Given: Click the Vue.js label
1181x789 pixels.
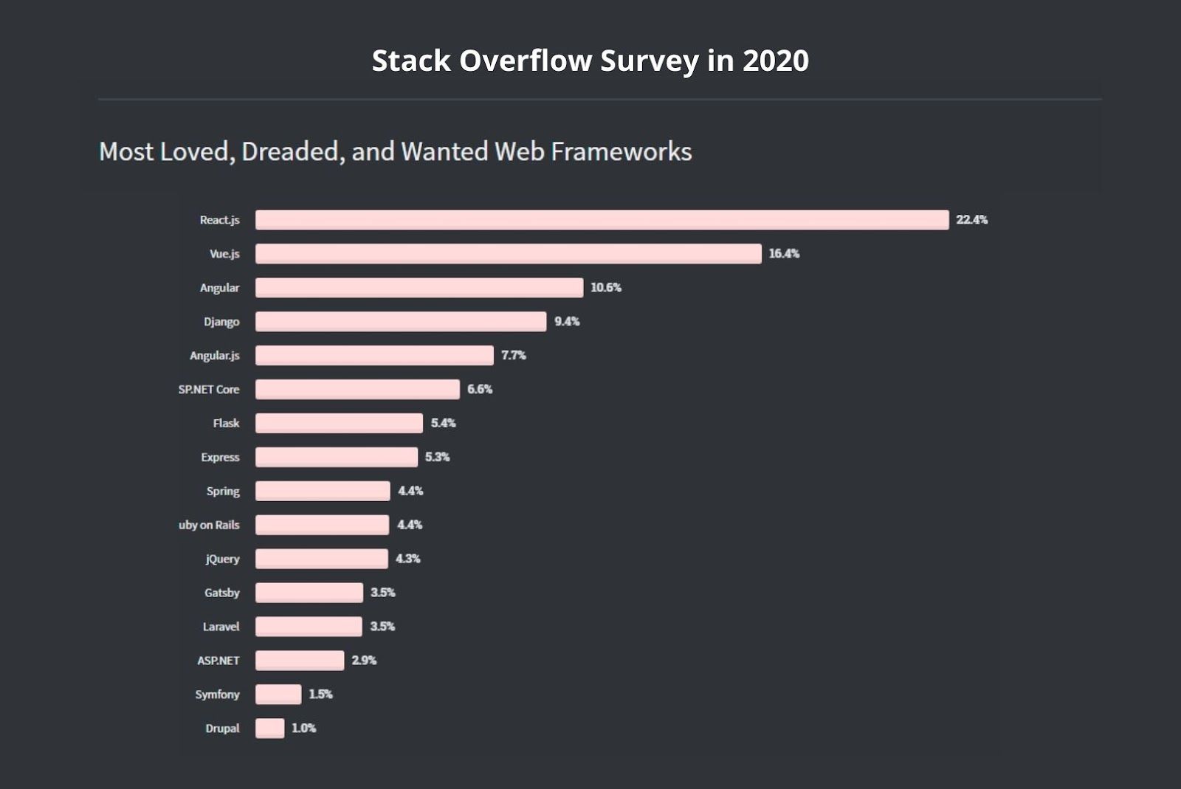Looking at the screenshot, I should [x=224, y=254].
